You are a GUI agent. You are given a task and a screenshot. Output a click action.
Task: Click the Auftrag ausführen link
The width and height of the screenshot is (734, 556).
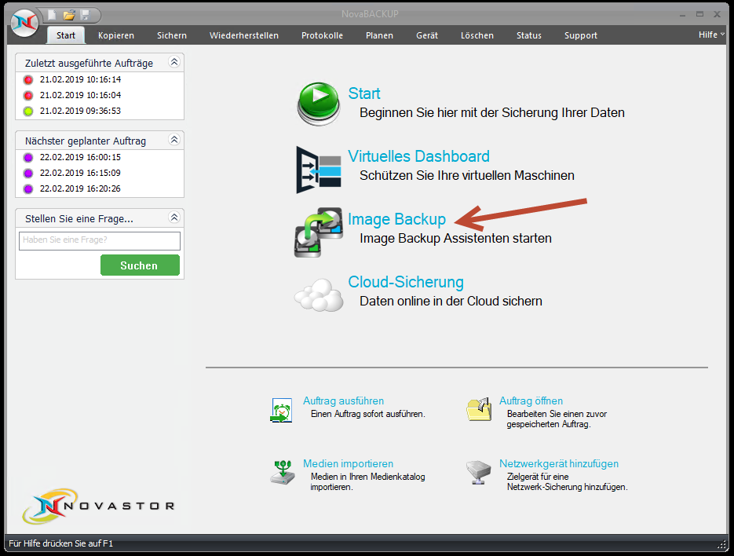[x=344, y=401]
